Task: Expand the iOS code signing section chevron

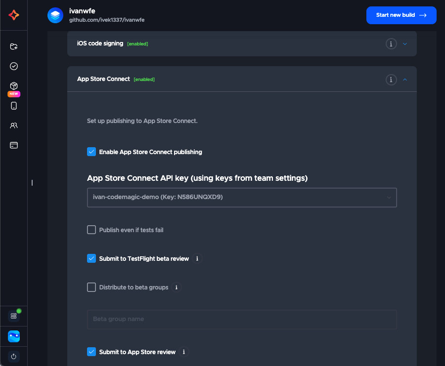Action: pyautogui.click(x=405, y=44)
